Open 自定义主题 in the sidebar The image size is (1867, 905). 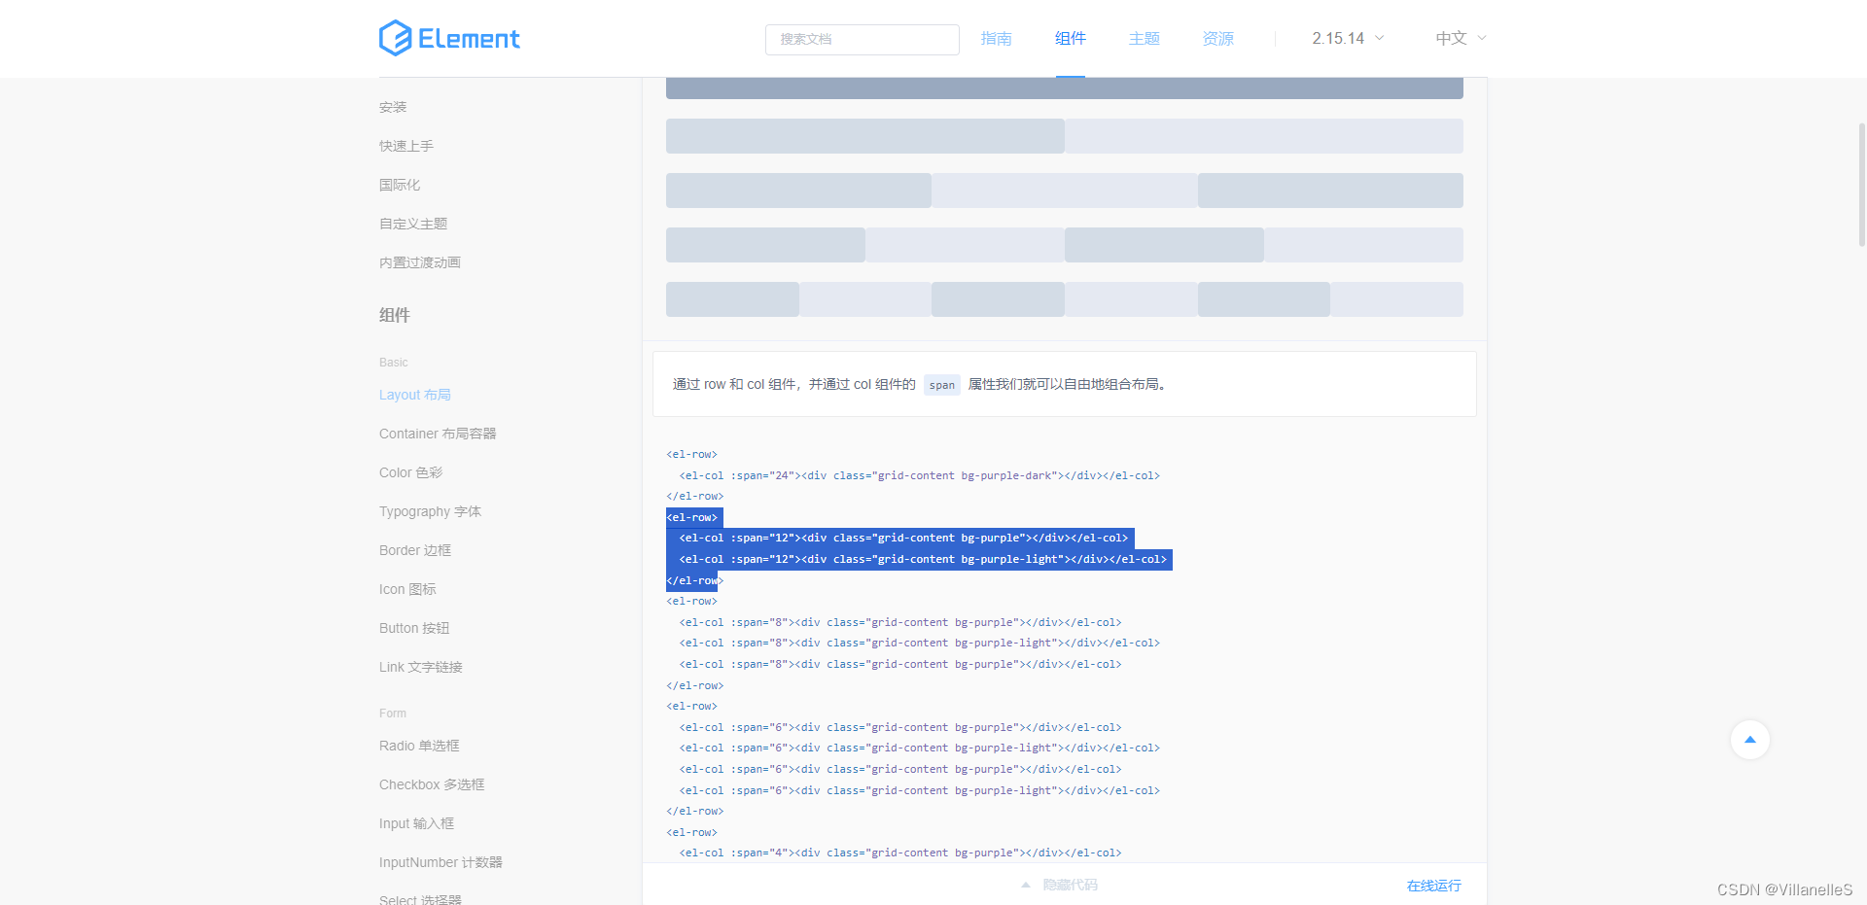pyautogui.click(x=413, y=224)
